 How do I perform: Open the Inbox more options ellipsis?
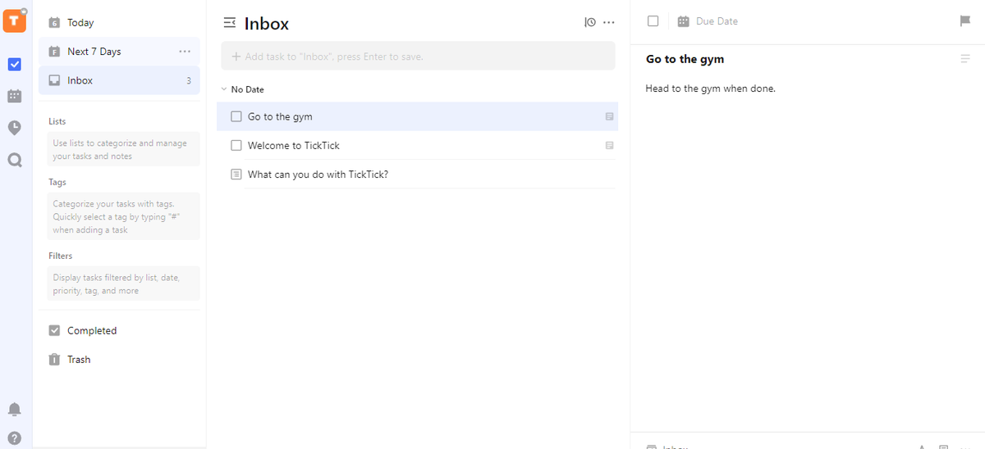(x=608, y=22)
